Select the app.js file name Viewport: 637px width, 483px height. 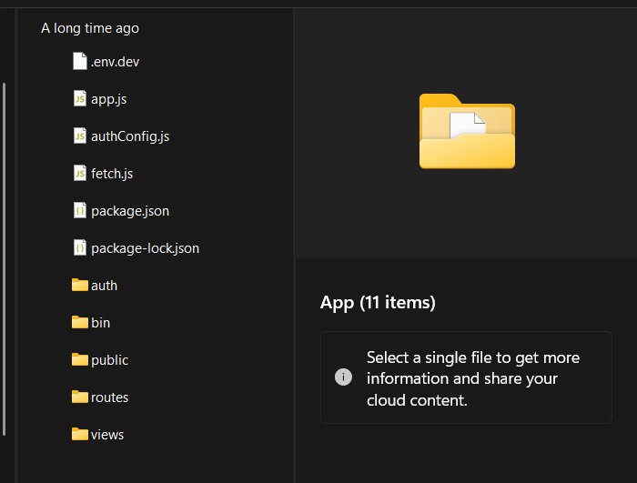click(x=108, y=99)
